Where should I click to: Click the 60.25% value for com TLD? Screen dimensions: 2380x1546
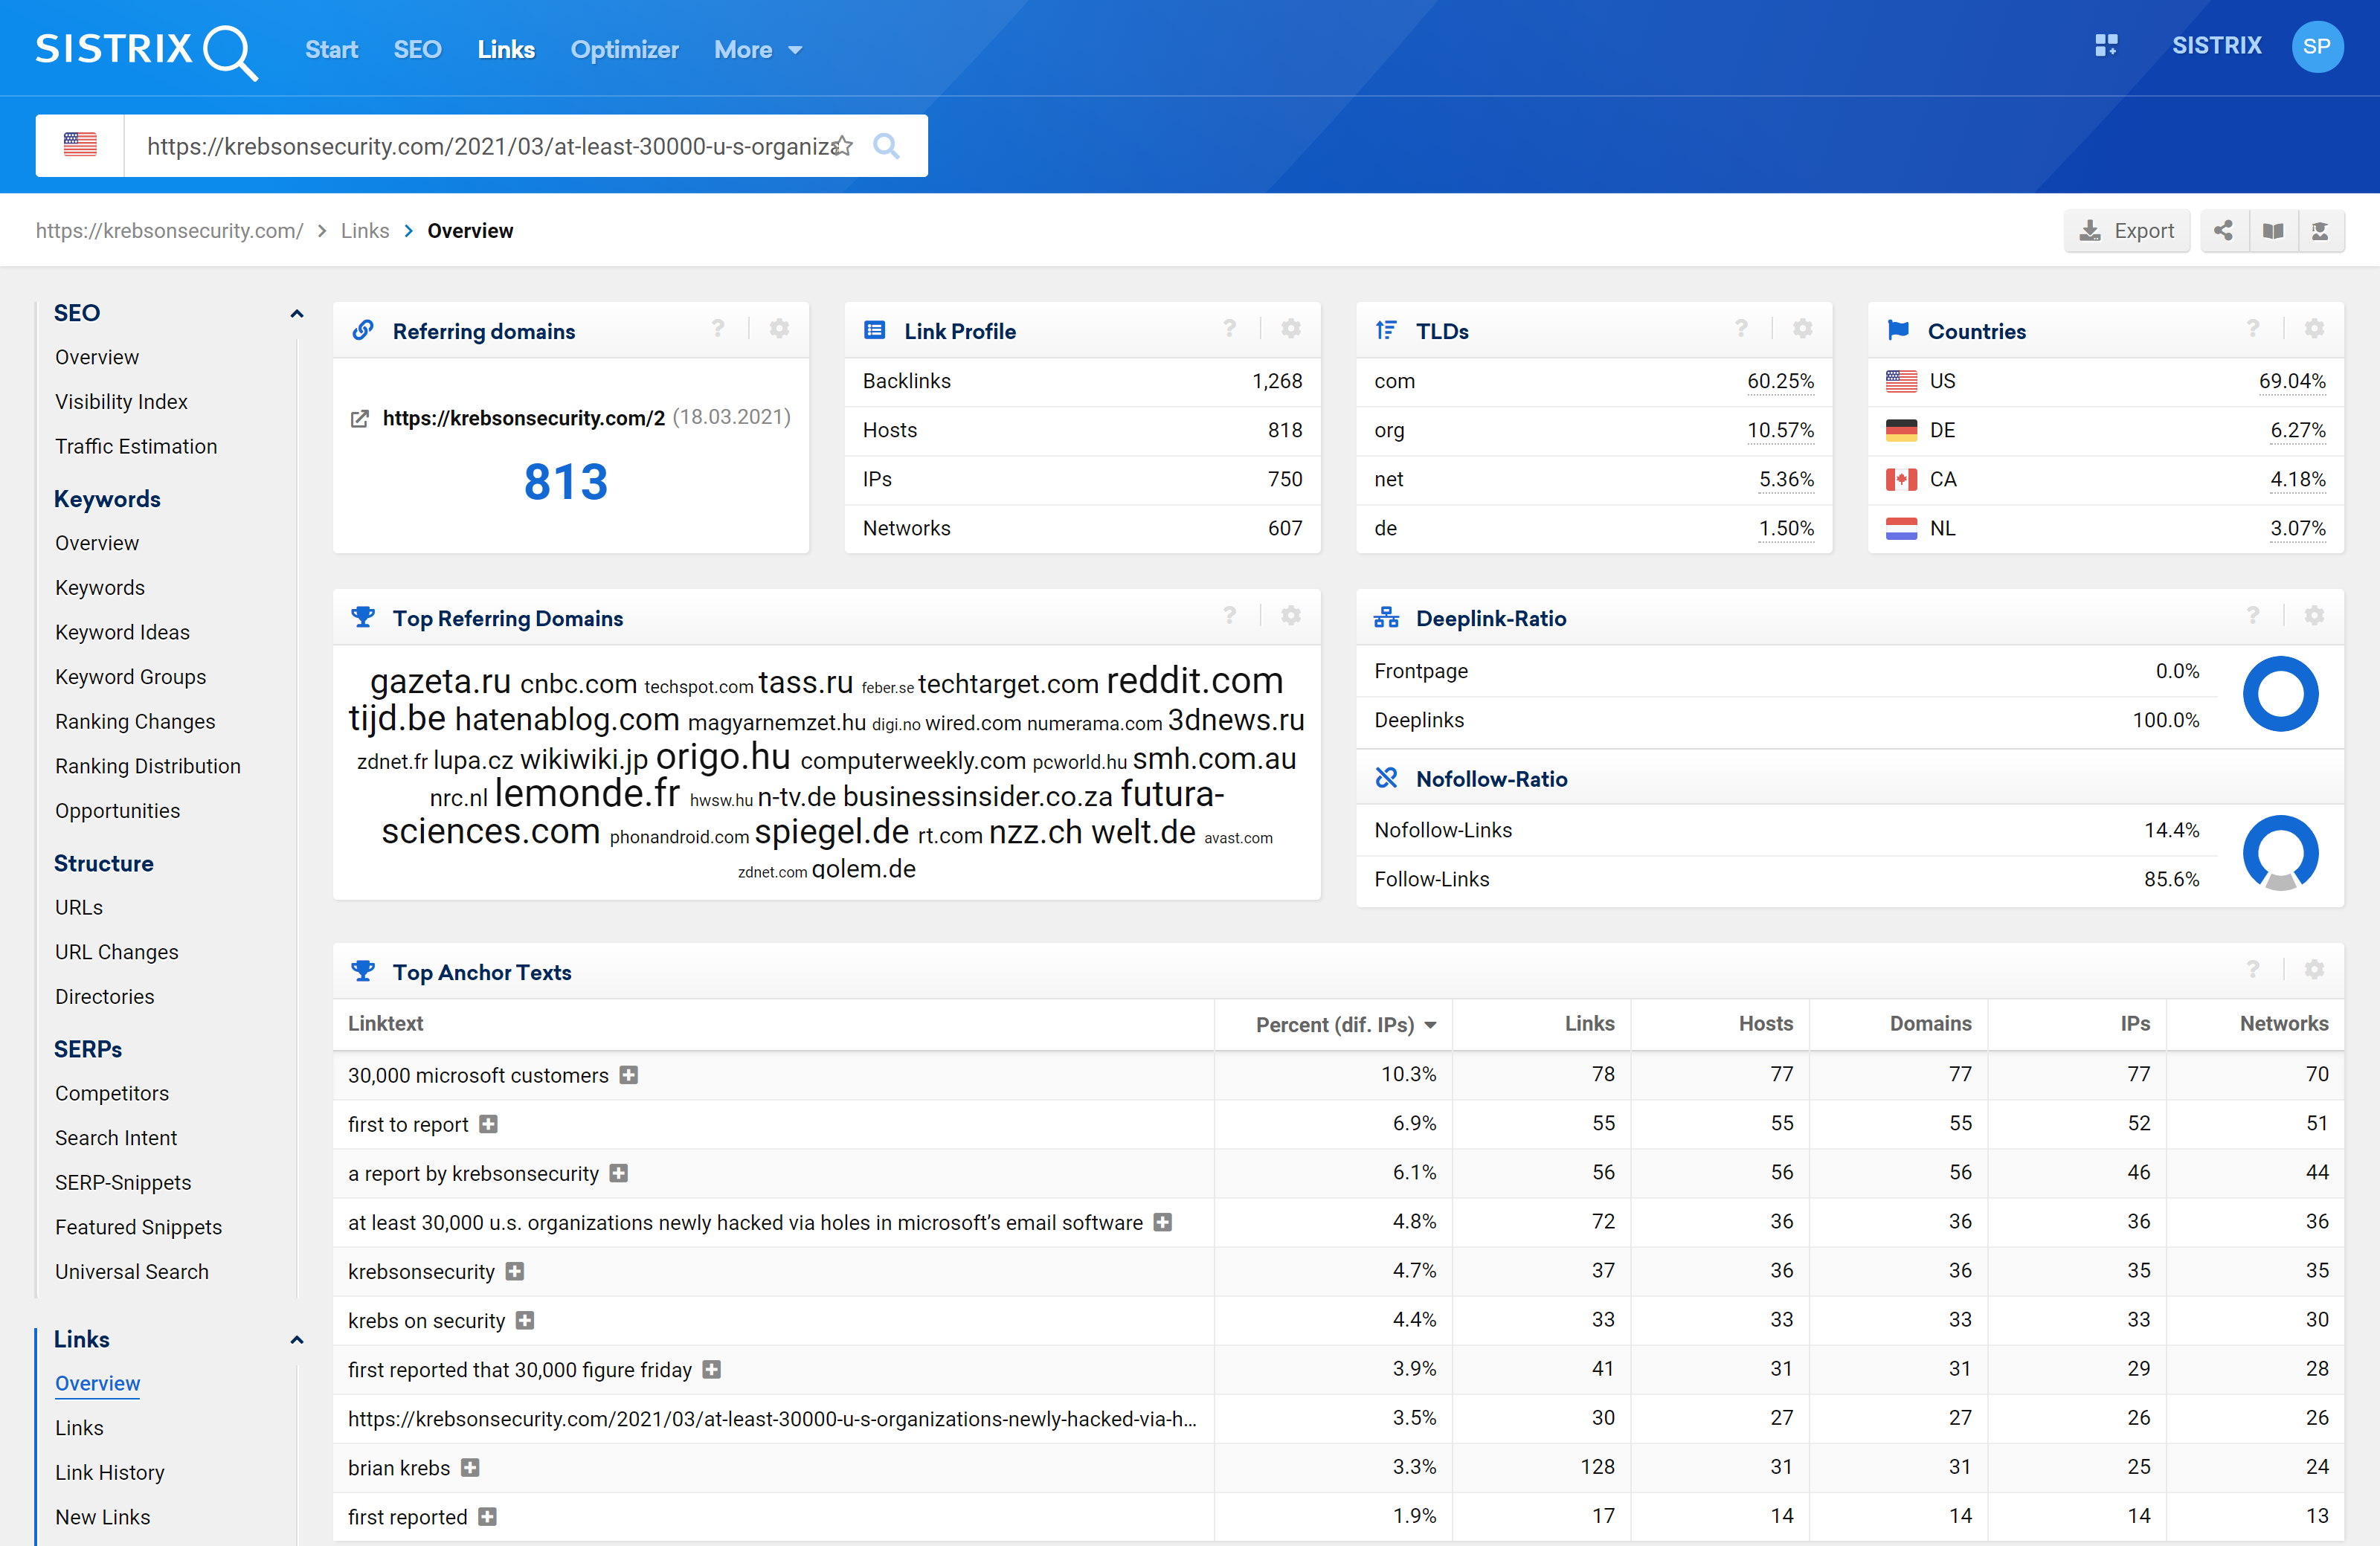click(x=1780, y=381)
